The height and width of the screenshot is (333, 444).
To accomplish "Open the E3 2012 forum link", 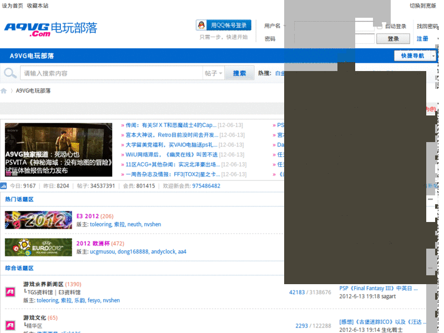I will coord(88,216).
